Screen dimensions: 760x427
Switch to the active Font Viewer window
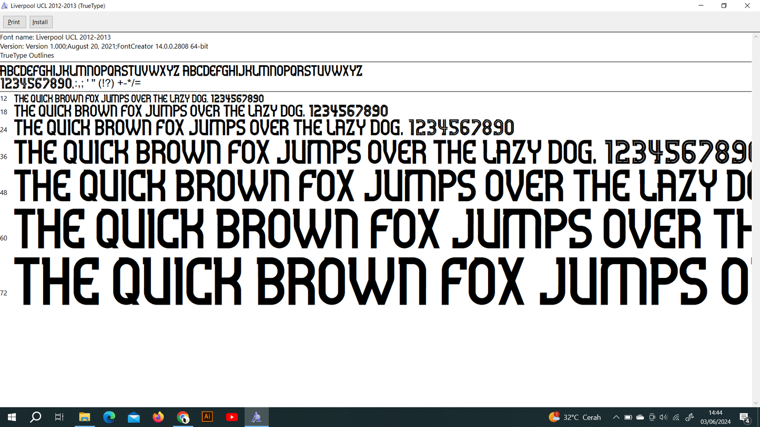[x=256, y=417]
